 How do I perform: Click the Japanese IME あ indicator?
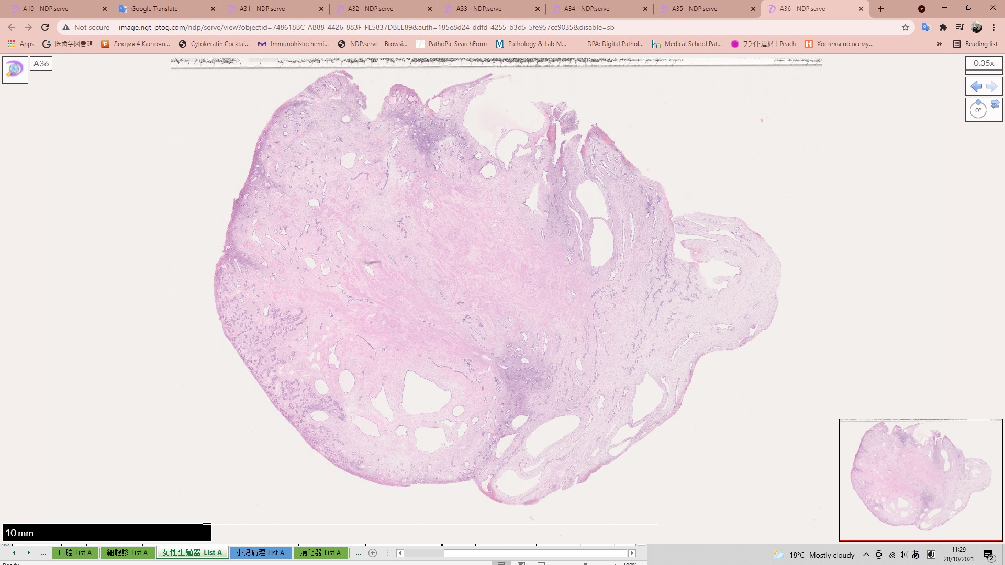pyautogui.click(x=915, y=555)
